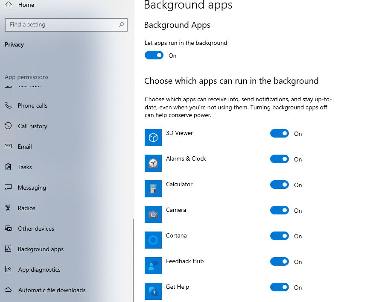Click the Messaging speech bubble icon
385x302 pixels.
pos(8,187)
